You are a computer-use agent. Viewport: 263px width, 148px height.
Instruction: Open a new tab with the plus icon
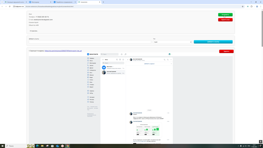103,2
